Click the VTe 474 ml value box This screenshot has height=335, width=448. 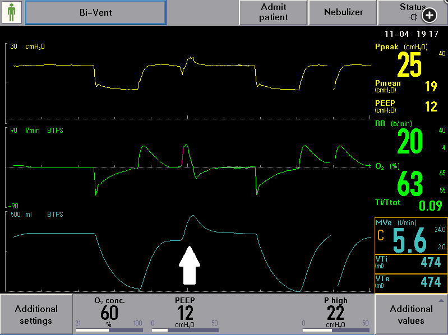click(x=410, y=282)
